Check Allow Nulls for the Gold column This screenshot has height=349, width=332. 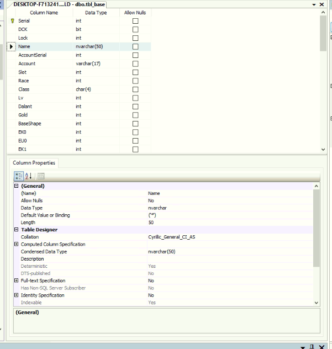click(x=135, y=115)
